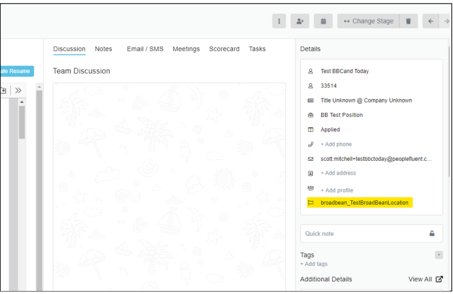
Task: Select the Meetings tab
Action: click(x=186, y=49)
